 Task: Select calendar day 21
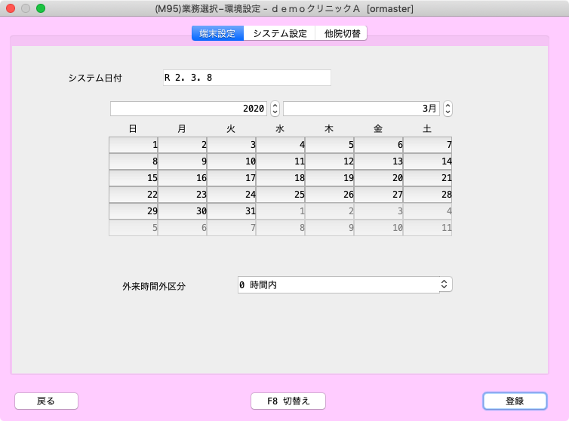[x=427, y=178]
